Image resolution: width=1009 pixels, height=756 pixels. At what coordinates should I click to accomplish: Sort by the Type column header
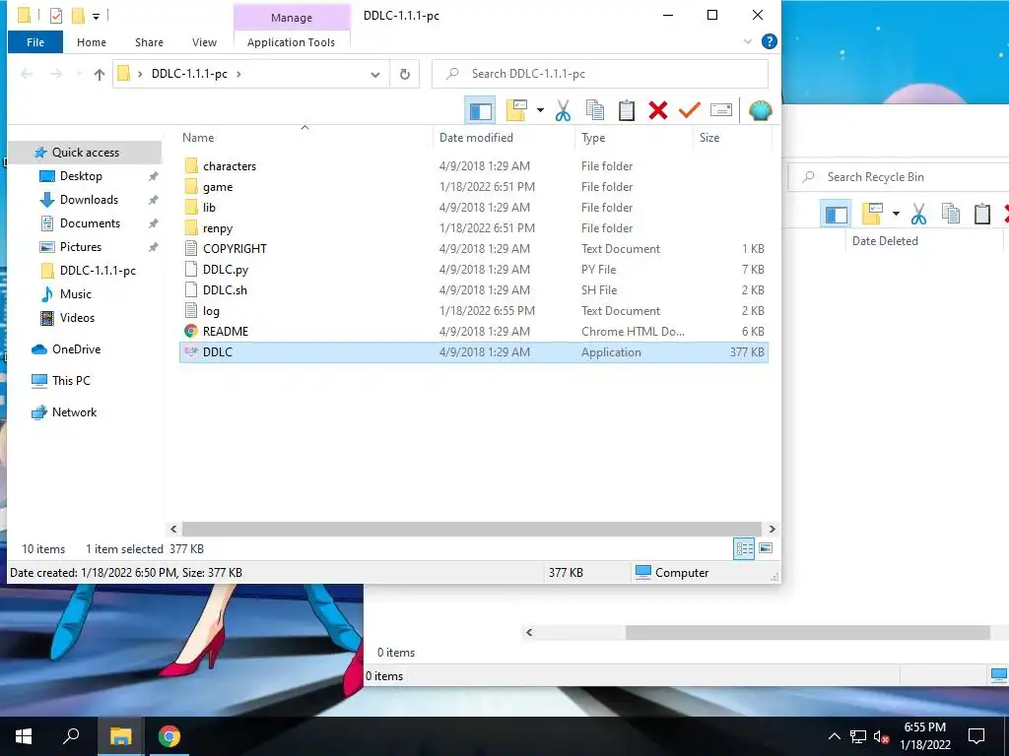pos(593,138)
